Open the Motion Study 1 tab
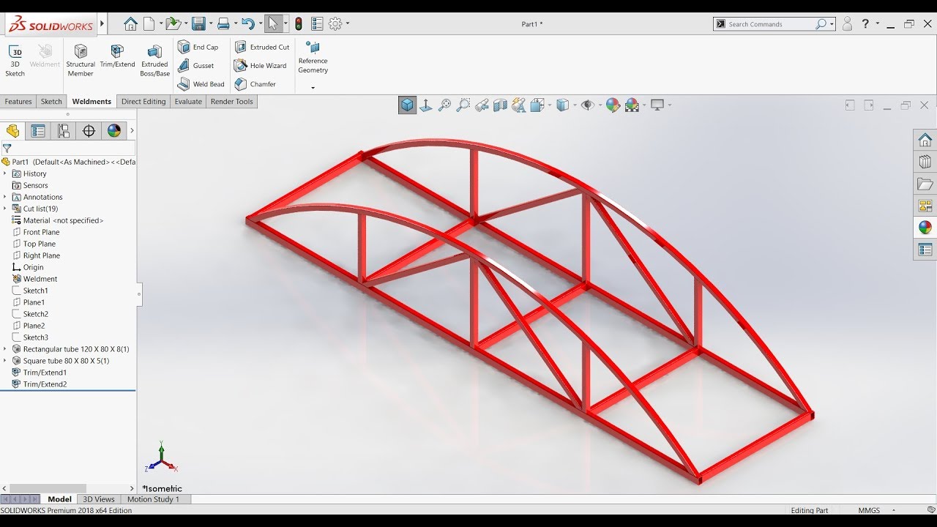 coord(153,499)
